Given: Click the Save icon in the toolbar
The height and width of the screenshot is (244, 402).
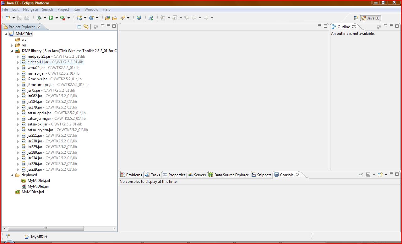Looking at the screenshot, I should [x=20, y=18].
